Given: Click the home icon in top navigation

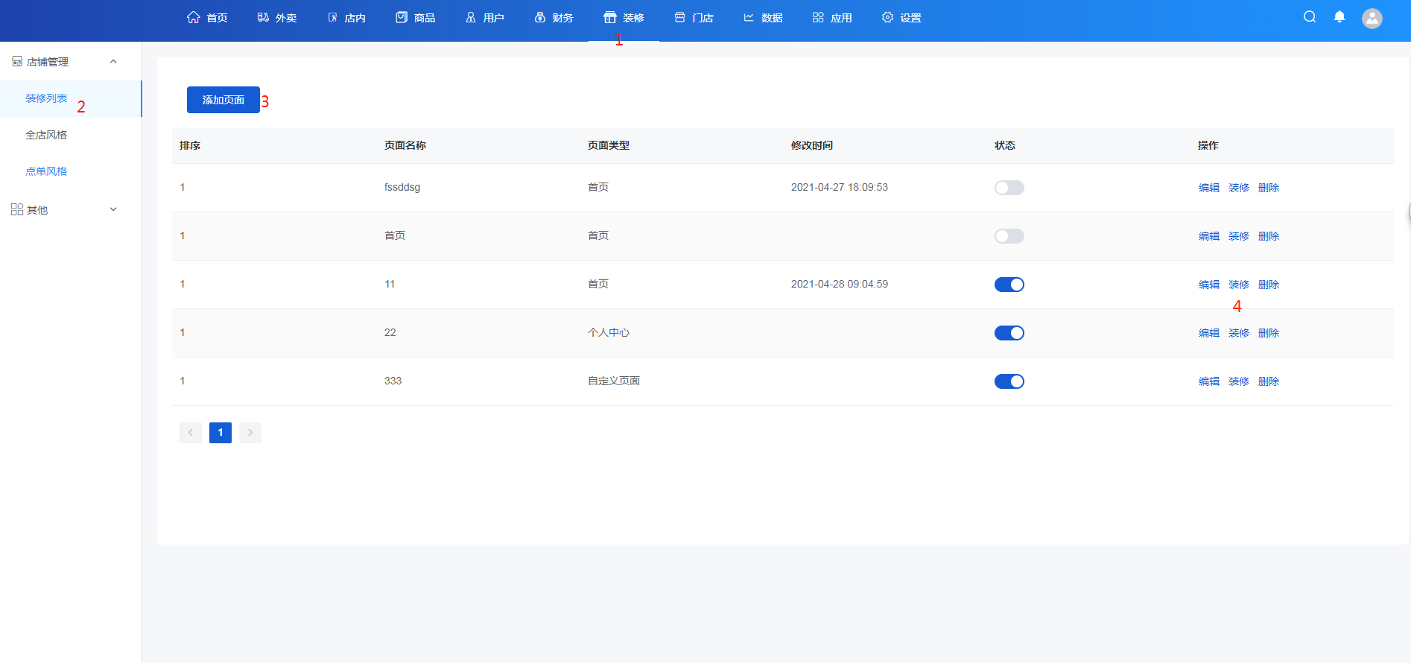Looking at the screenshot, I should pos(194,17).
